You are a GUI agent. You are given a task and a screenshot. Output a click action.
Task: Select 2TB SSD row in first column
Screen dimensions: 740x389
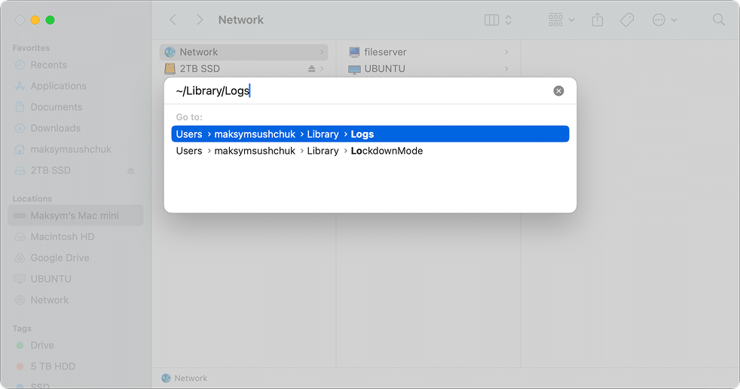243,69
